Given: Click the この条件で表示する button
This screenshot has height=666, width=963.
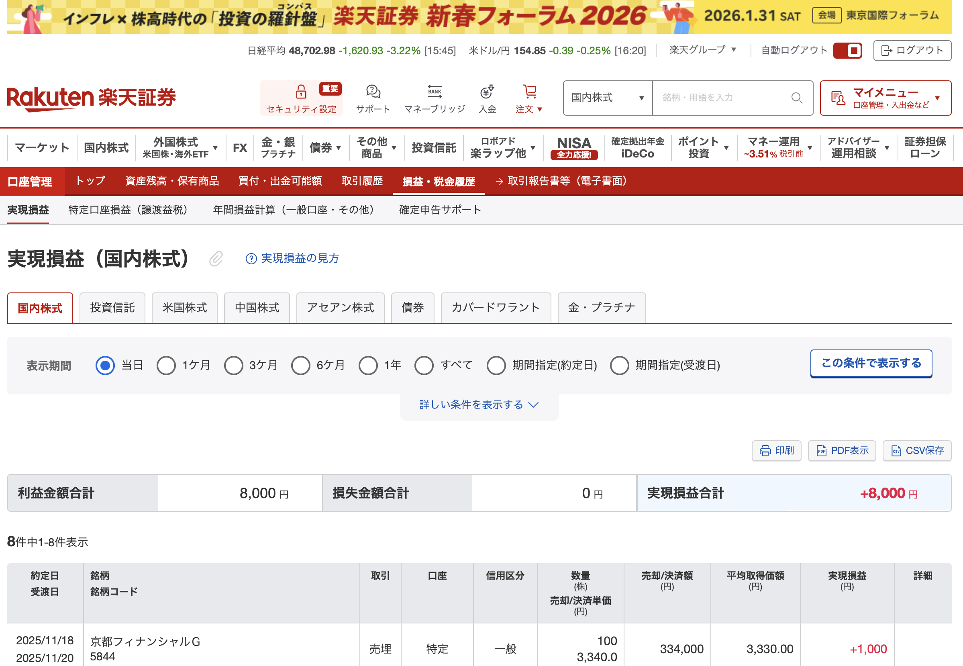Looking at the screenshot, I should click(871, 364).
